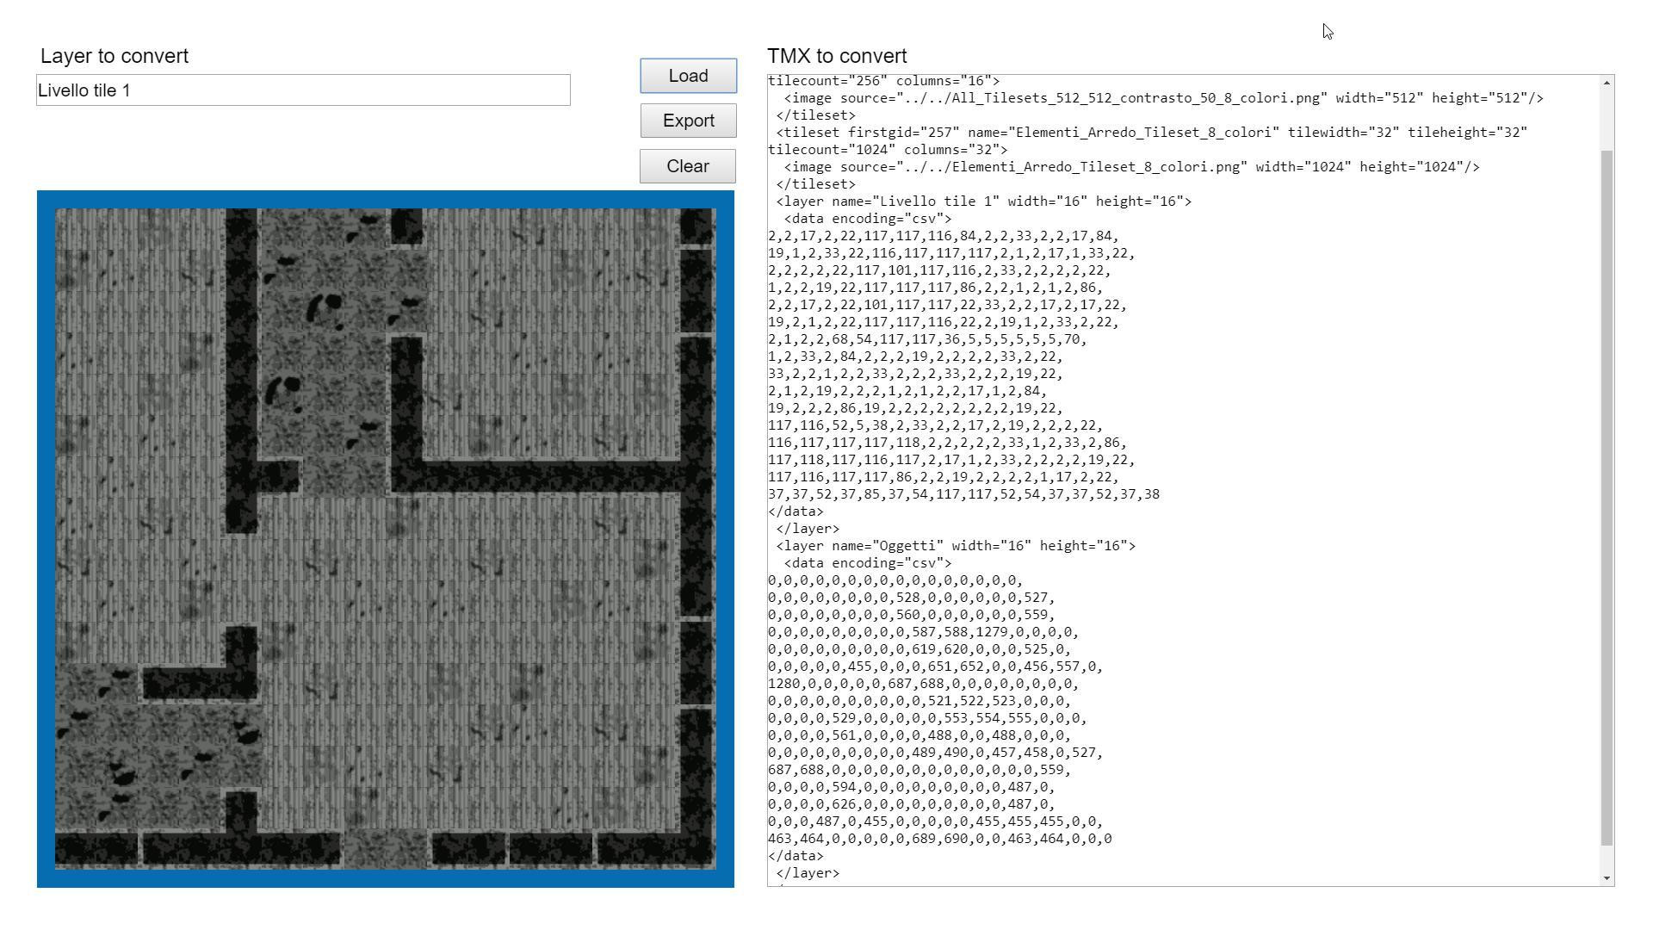Click the layer name="Livello tile 1" line

[983, 201]
